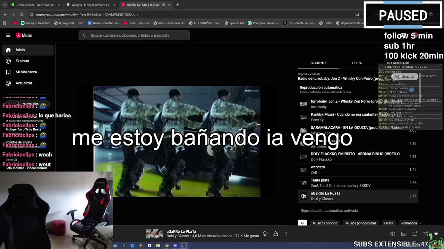
Task: Open the hamburger guide menu
Action: 8,35
